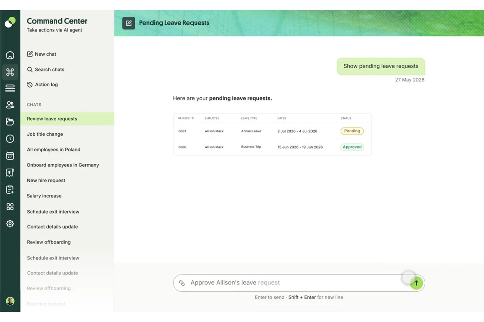Select the Review leave requests chat
The width and height of the screenshot is (484, 322).
pyautogui.click(x=67, y=119)
